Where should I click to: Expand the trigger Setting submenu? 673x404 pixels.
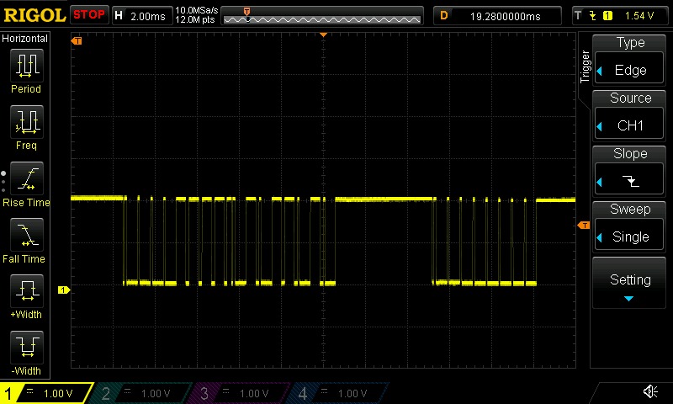click(x=630, y=284)
